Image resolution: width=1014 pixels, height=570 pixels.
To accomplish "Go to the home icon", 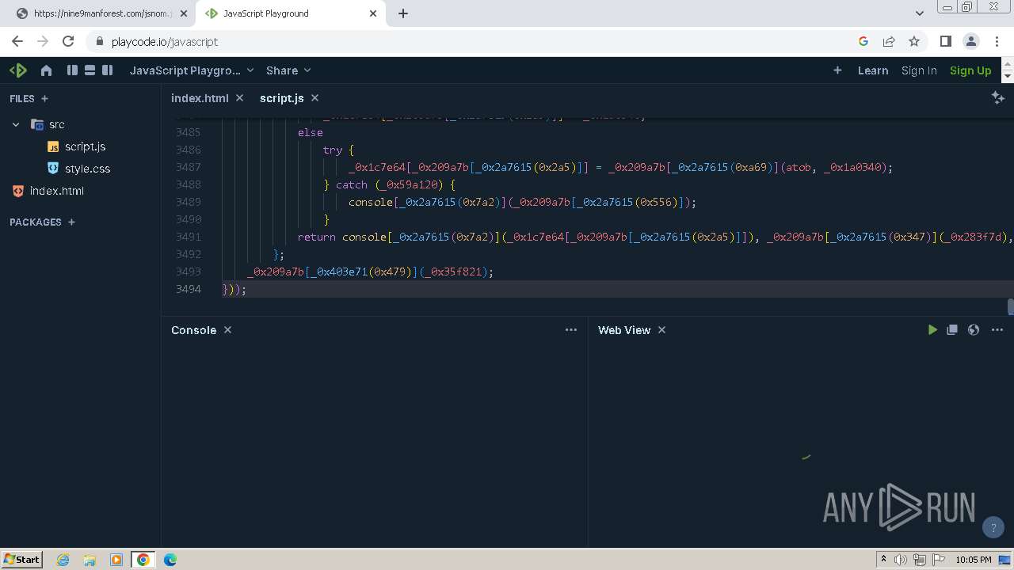I will [x=46, y=70].
